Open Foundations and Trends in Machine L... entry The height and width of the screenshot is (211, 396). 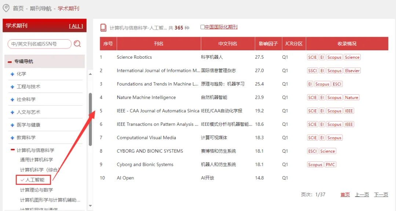158,84
